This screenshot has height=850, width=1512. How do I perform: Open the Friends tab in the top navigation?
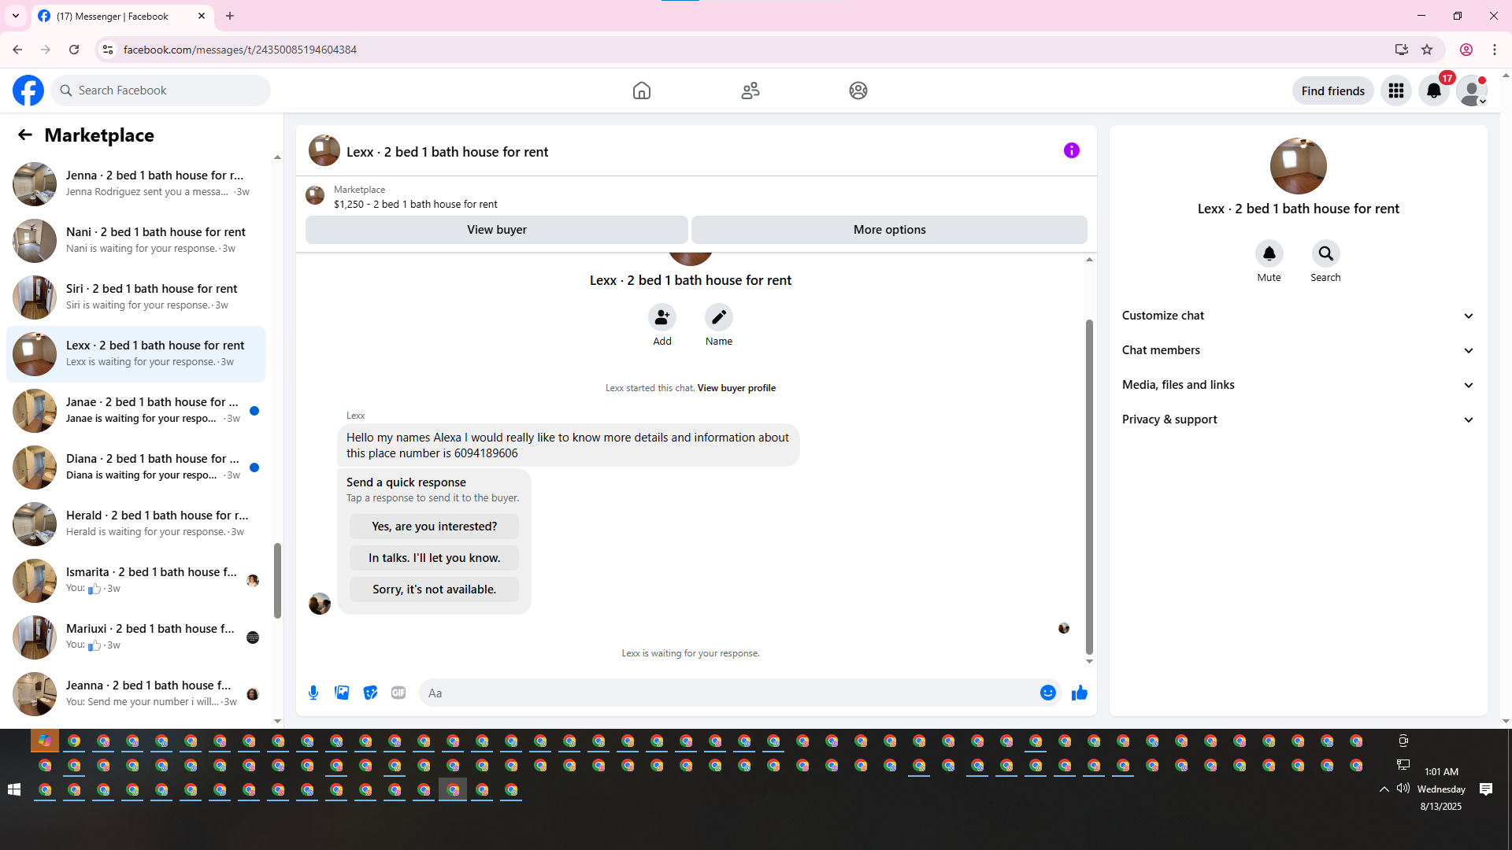(750, 91)
